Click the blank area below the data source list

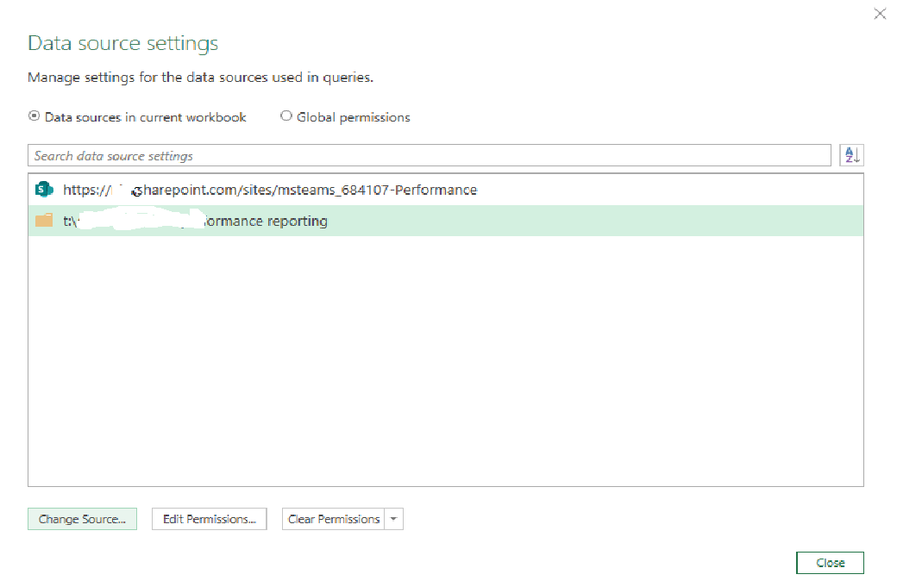click(x=431, y=362)
